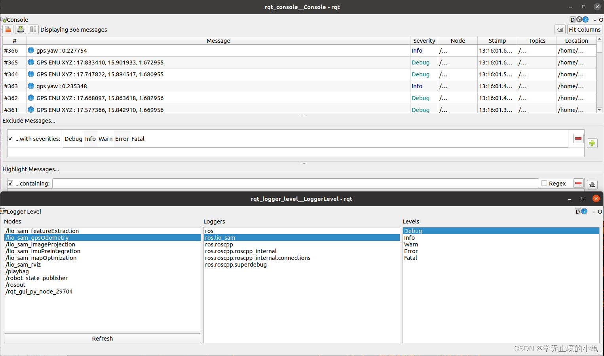Select node /playbag
Image resolution: width=604 pixels, height=356 pixels.
click(x=103, y=271)
